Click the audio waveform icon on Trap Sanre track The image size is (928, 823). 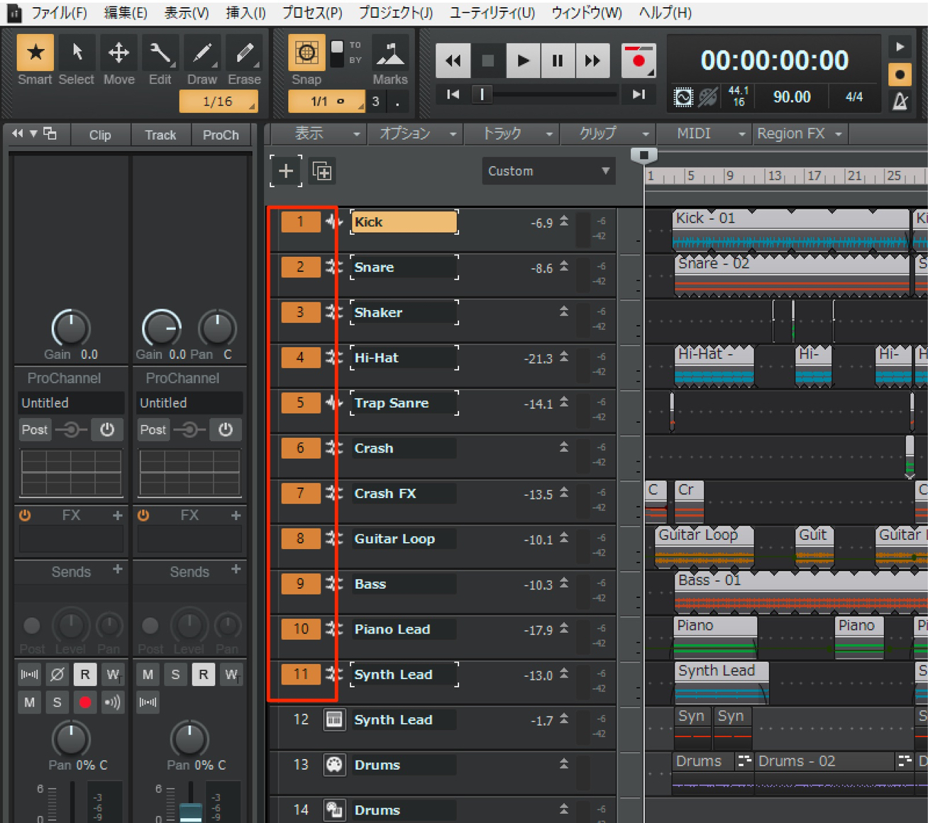(333, 402)
